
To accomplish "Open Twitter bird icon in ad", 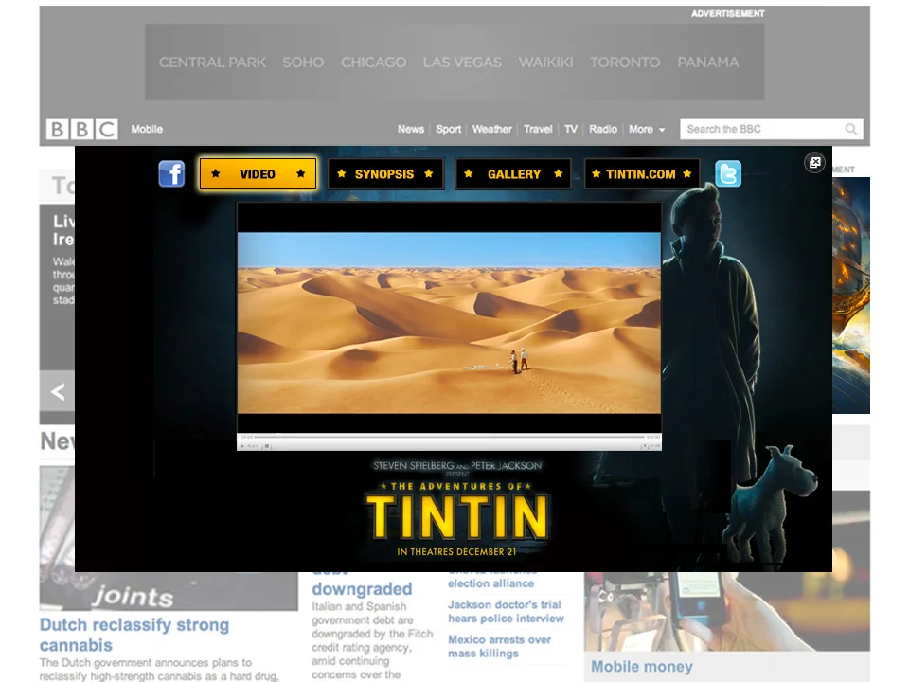I will (x=728, y=173).
